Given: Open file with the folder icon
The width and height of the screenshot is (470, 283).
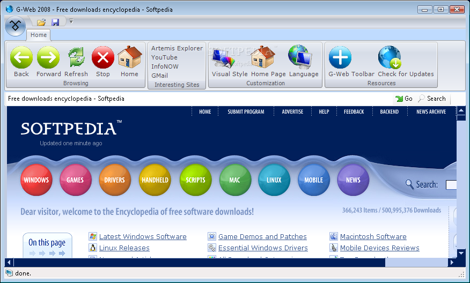Looking at the screenshot, I should tap(41, 22).
